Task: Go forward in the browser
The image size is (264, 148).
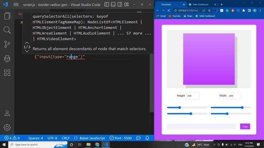Action: [163, 10]
